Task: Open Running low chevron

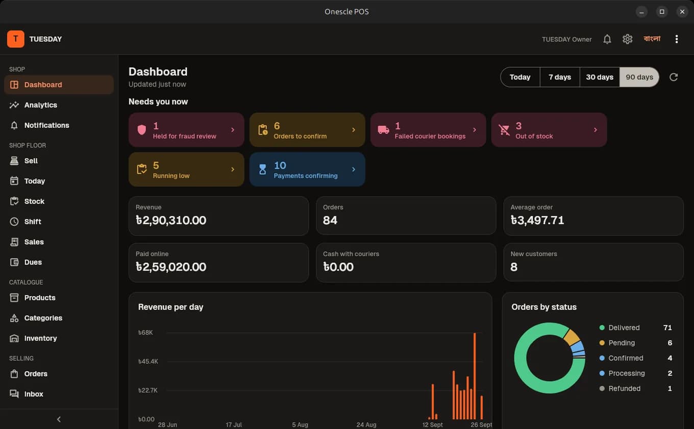Action: click(x=233, y=169)
